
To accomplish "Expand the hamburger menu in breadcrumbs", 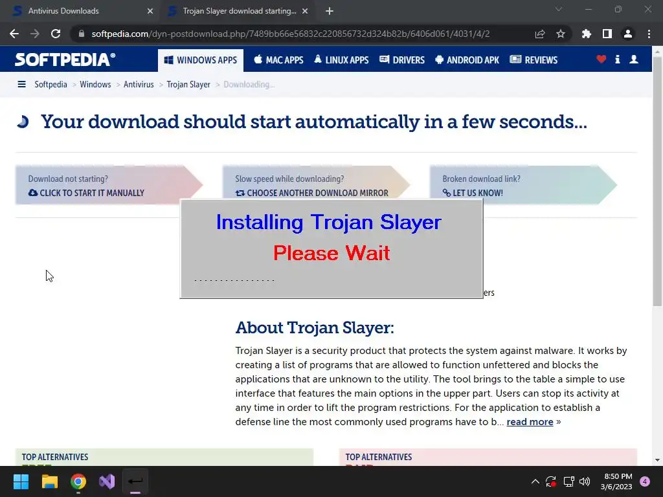I will click(x=21, y=85).
